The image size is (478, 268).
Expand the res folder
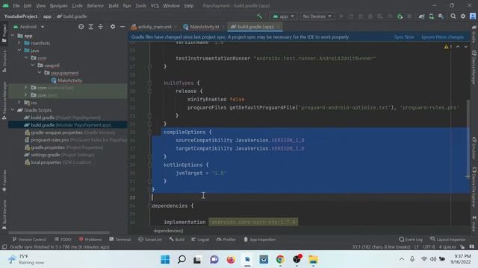pos(19,103)
